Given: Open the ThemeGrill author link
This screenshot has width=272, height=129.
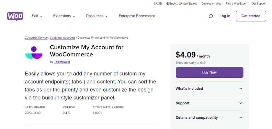Looking at the screenshot, I should tap(62, 62).
